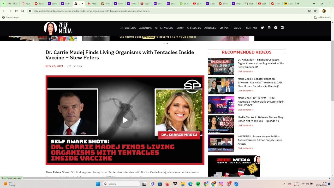334x188 pixels.
Task: Open the weather widget showing 21°C
Action: (x=9, y=184)
